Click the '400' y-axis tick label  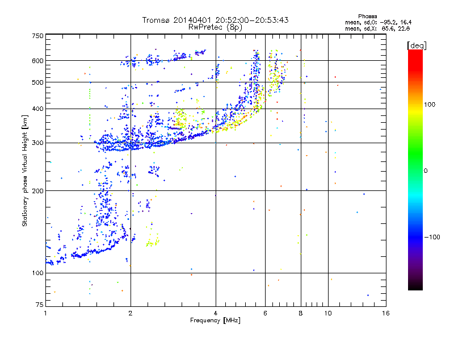(37, 109)
